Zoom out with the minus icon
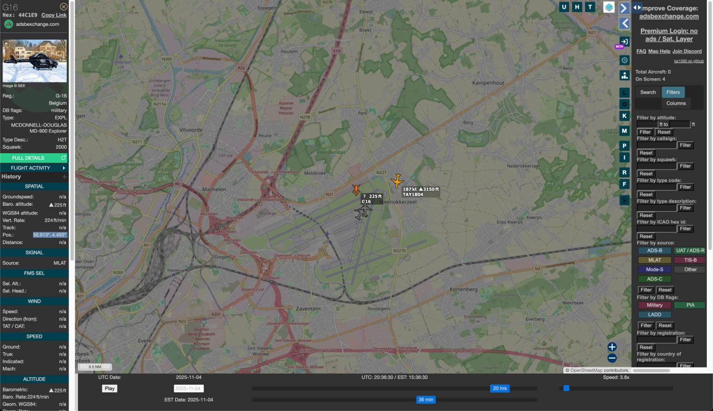713x411 pixels. point(612,358)
